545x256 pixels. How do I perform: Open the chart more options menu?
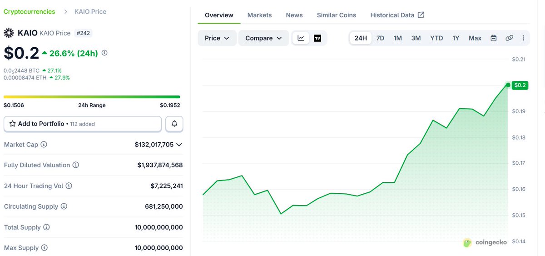[x=523, y=38]
